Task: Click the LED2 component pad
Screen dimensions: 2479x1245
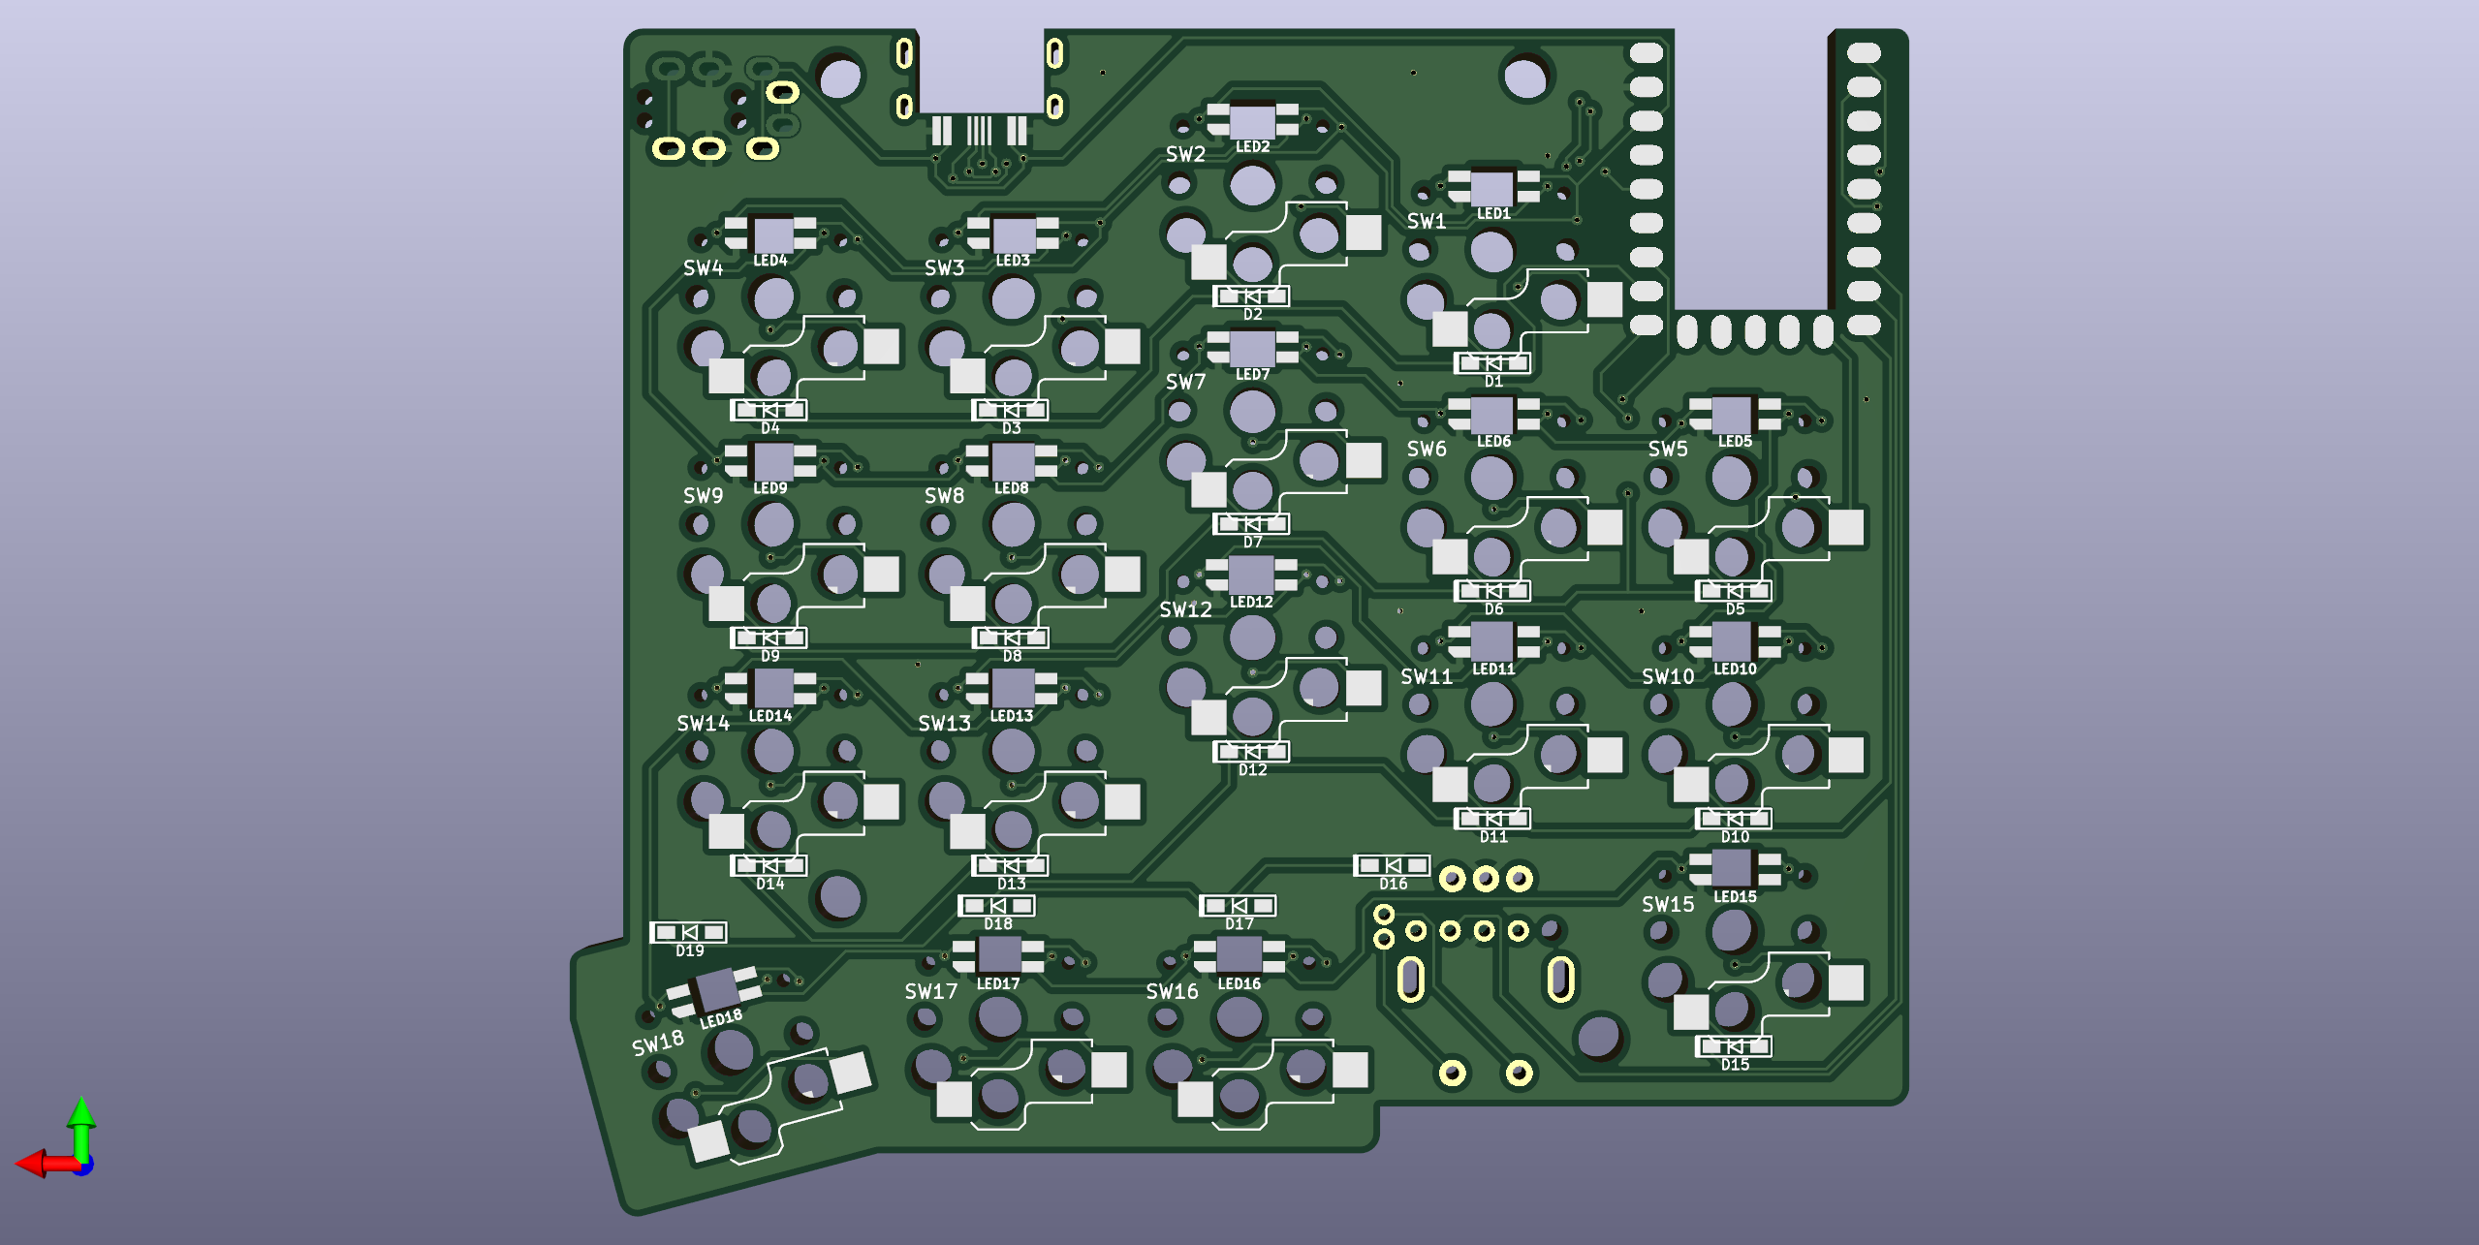Action: [1252, 121]
